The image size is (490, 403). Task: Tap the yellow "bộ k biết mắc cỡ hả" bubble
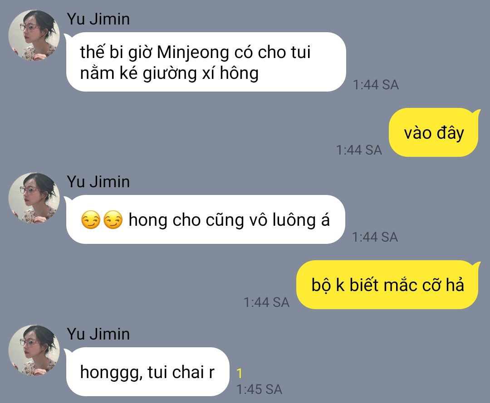tap(387, 285)
